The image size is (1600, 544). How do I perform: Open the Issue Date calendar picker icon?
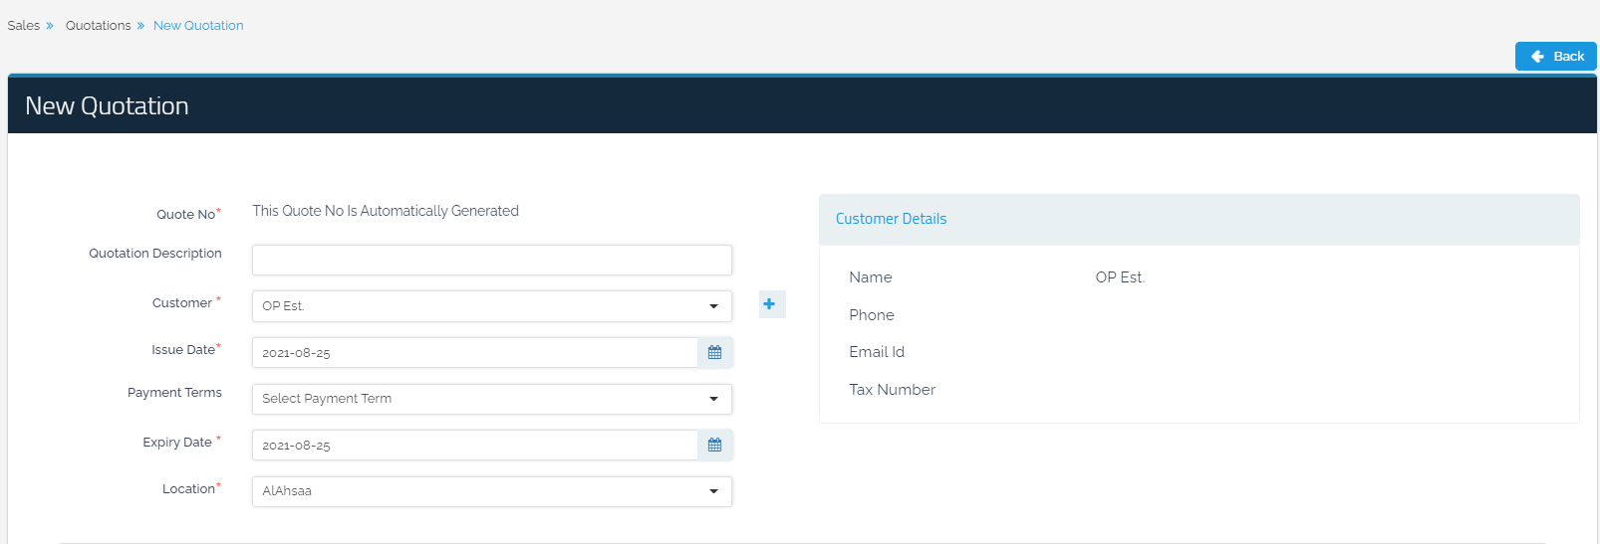(714, 353)
